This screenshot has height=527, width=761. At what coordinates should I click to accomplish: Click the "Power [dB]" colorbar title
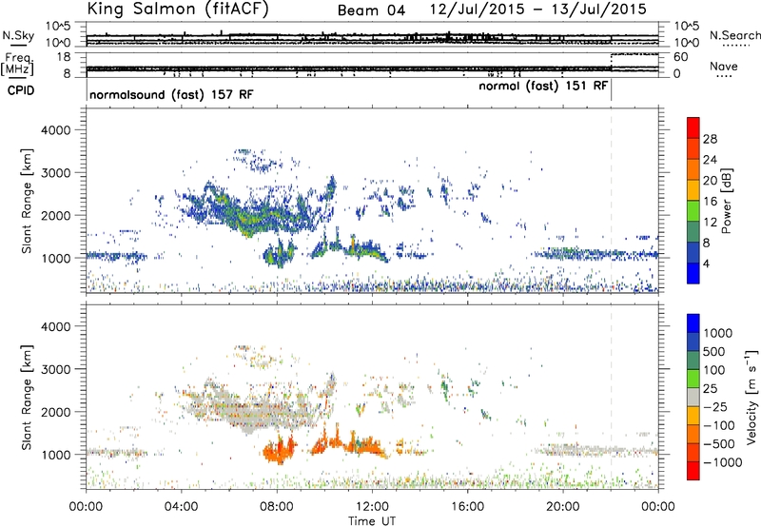727,201
